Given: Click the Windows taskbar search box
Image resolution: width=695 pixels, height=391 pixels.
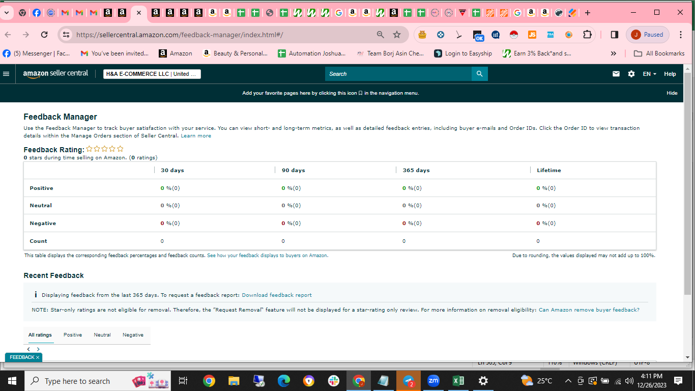Looking at the screenshot, I should [x=98, y=381].
